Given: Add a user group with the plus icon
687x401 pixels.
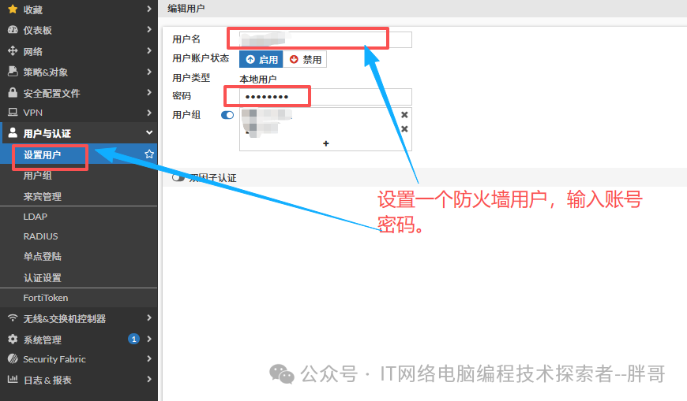Looking at the screenshot, I should click(x=325, y=143).
